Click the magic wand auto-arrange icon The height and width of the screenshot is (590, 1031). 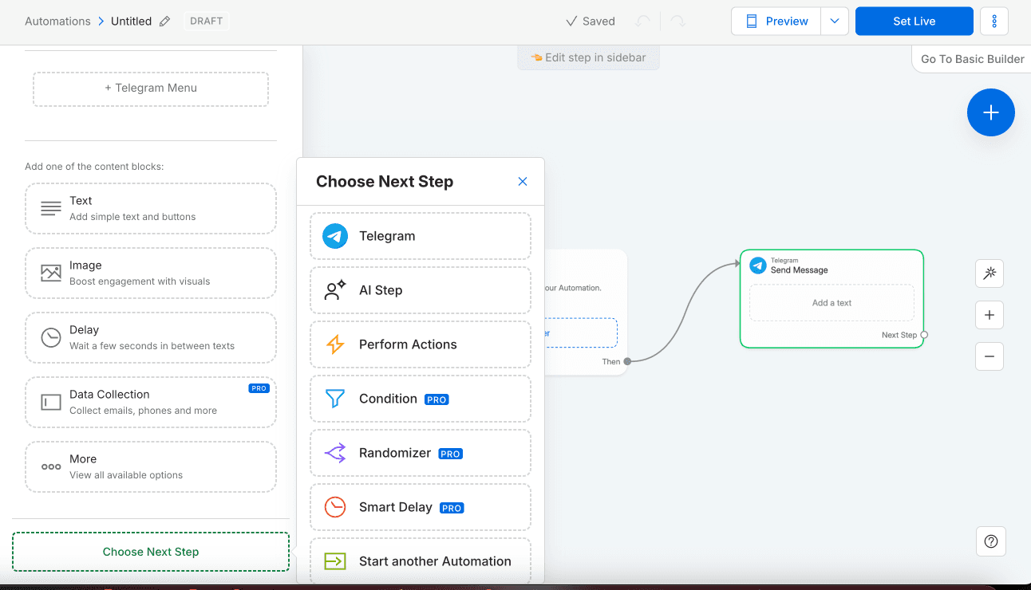pos(990,273)
